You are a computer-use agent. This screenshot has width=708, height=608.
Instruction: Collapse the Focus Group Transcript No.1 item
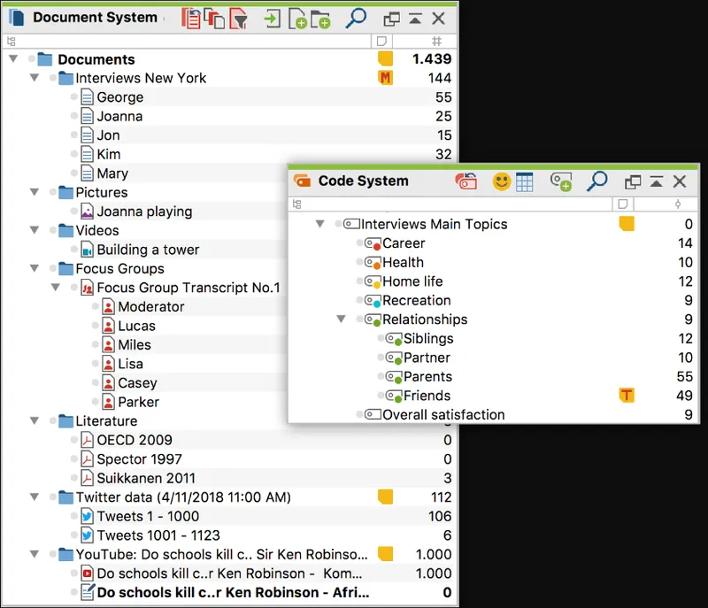(56, 287)
